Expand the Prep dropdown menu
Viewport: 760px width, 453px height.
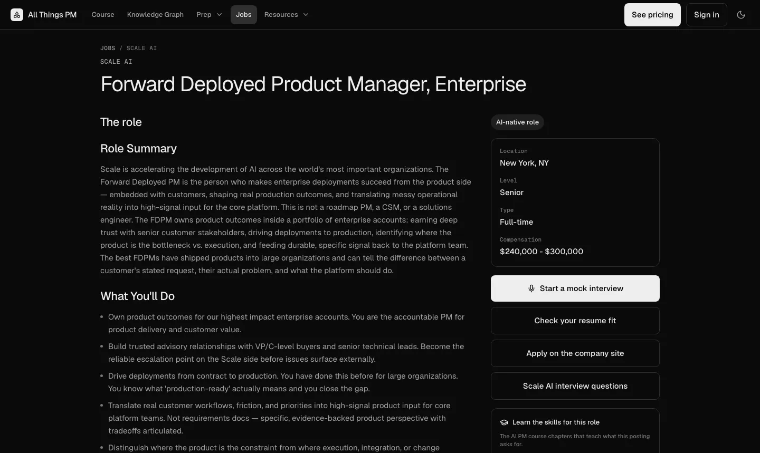209,15
